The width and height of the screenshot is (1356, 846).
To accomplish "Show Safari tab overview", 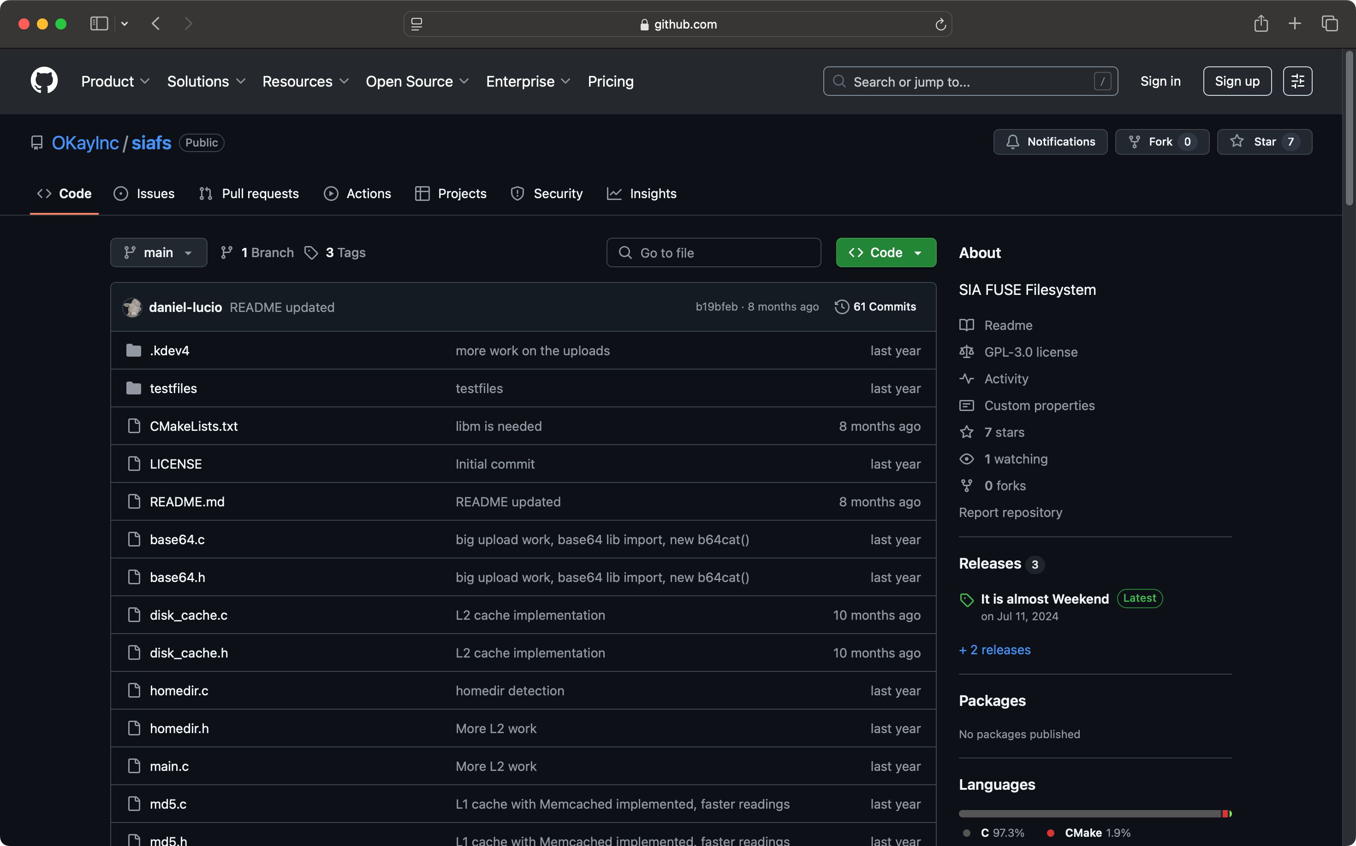I will [x=1330, y=23].
